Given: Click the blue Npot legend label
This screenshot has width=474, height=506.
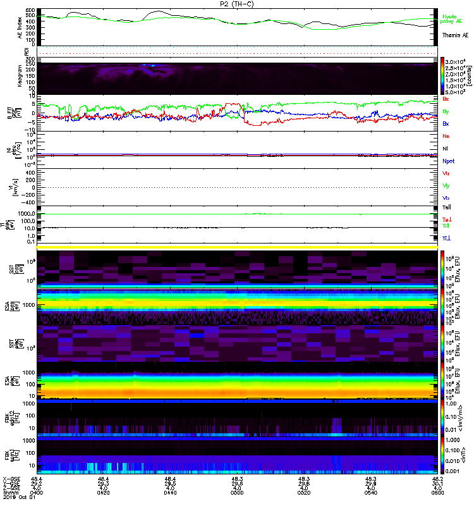Looking at the screenshot, I should 448,161.
